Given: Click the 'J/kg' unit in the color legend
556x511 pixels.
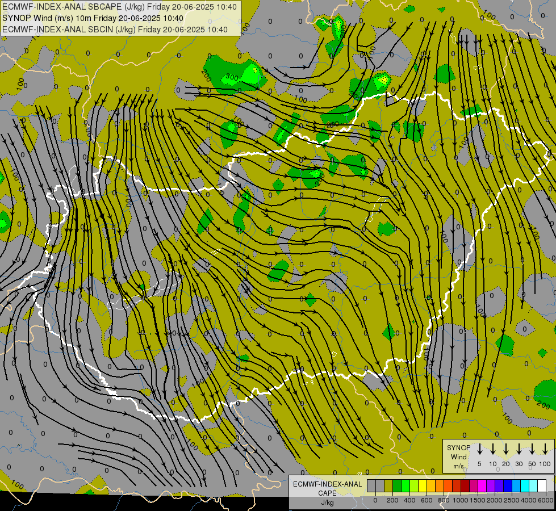Looking at the screenshot, I should [x=327, y=502].
